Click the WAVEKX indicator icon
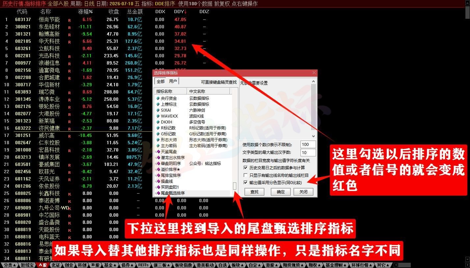The width and height of the screenshot is (470, 268). coord(158,116)
